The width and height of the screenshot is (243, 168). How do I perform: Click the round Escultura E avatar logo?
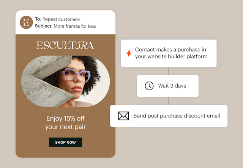point(27,22)
